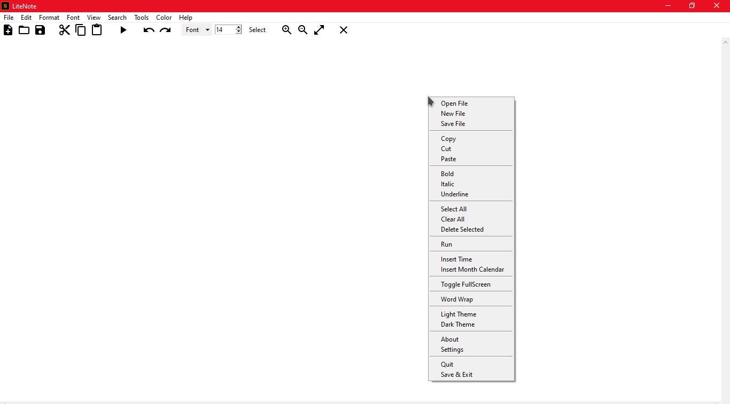Switch to Dark Theme
The image size is (730, 404).
coord(471,324)
